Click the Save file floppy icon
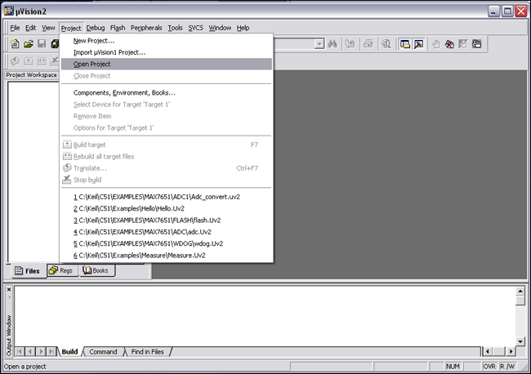Viewport: 531px width, 374px height. pos(42,43)
